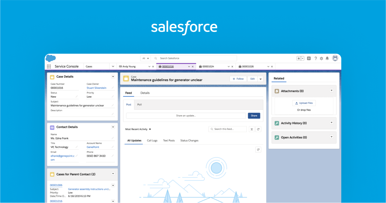
Task: Open the GenePoint account link
Action: pos(93,147)
